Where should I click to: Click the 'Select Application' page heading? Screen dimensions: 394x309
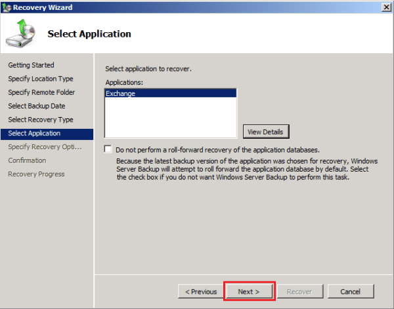89,34
